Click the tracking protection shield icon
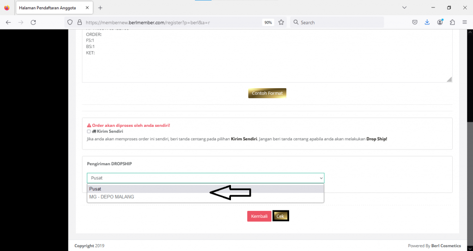Viewport: 473px width, 251px height. 70,22
